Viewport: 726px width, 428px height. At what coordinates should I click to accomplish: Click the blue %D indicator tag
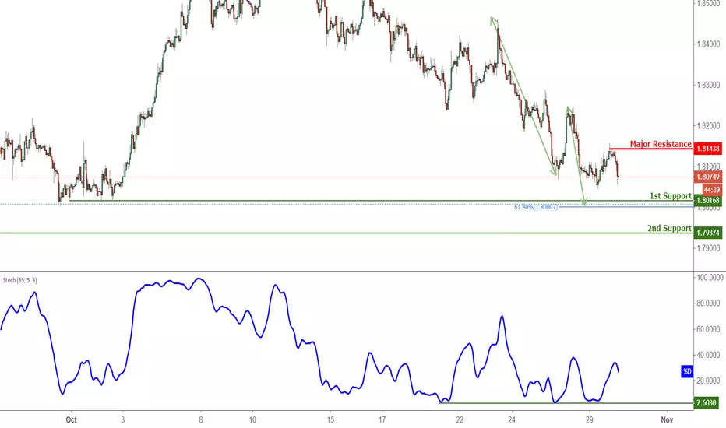(x=687, y=371)
